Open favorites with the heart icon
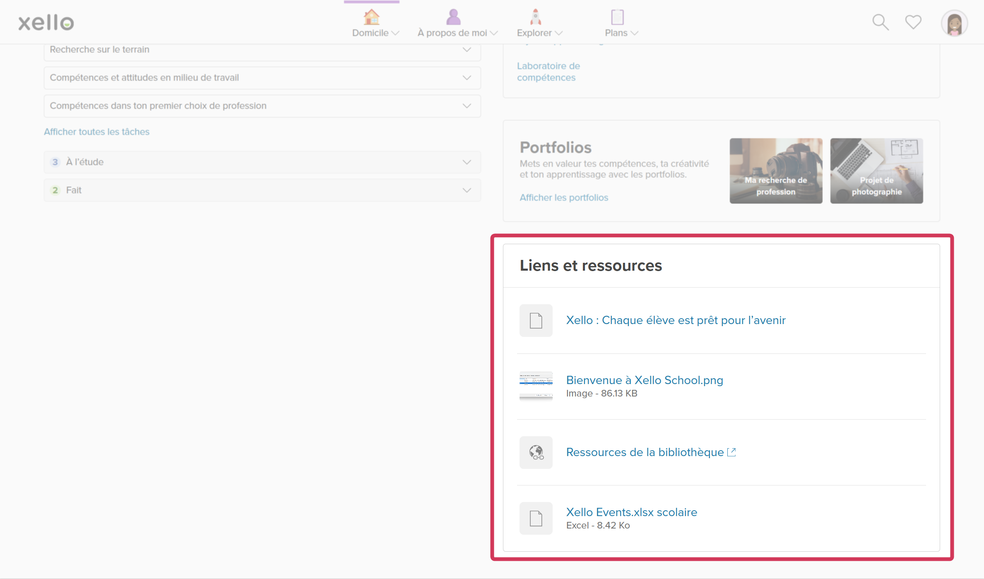 913,22
